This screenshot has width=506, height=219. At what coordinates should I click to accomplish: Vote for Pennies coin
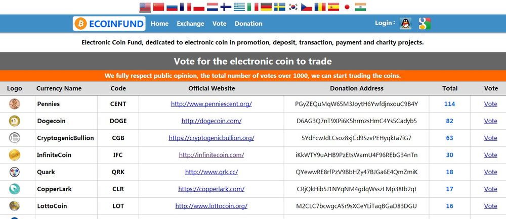pos(490,104)
